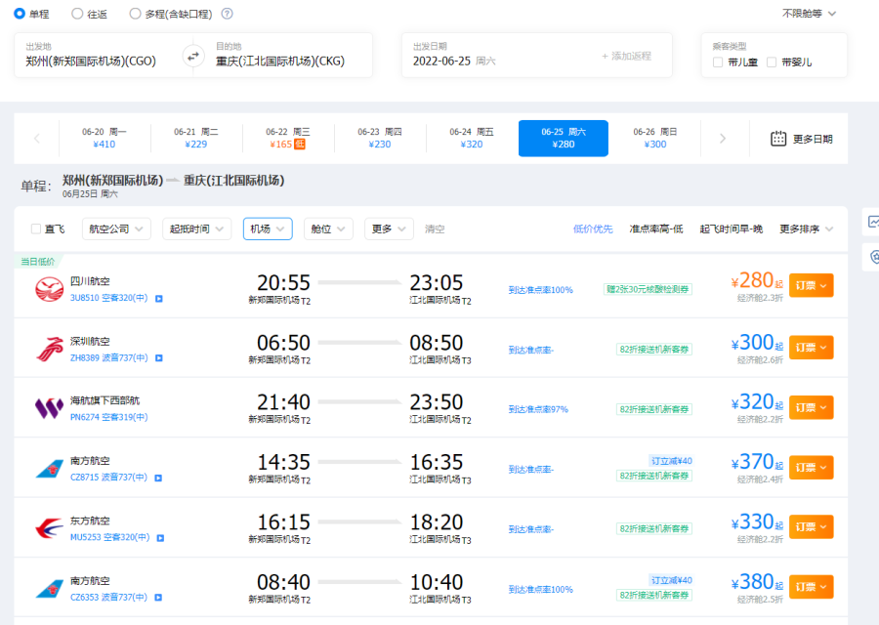This screenshot has width=879, height=625.
Task: Book the ¥280 Sichuan Airlines flight
Action: (811, 286)
